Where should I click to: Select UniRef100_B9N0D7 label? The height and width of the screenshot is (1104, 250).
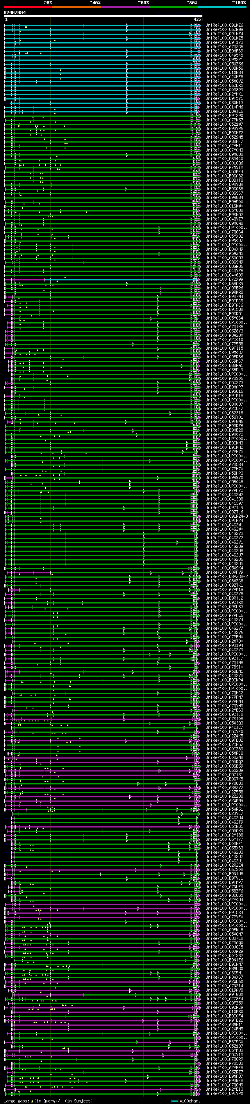point(224,240)
